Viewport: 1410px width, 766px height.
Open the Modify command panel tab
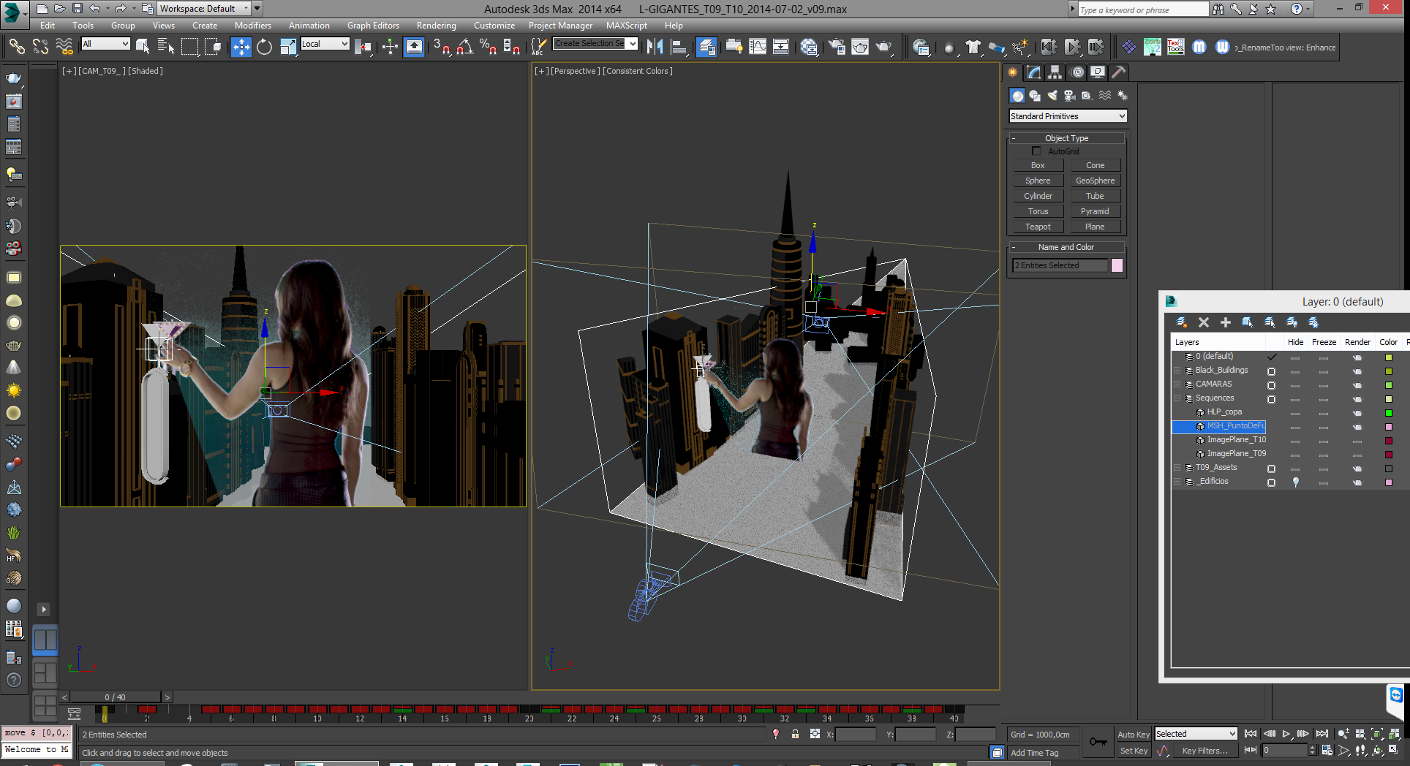click(x=1033, y=72)
